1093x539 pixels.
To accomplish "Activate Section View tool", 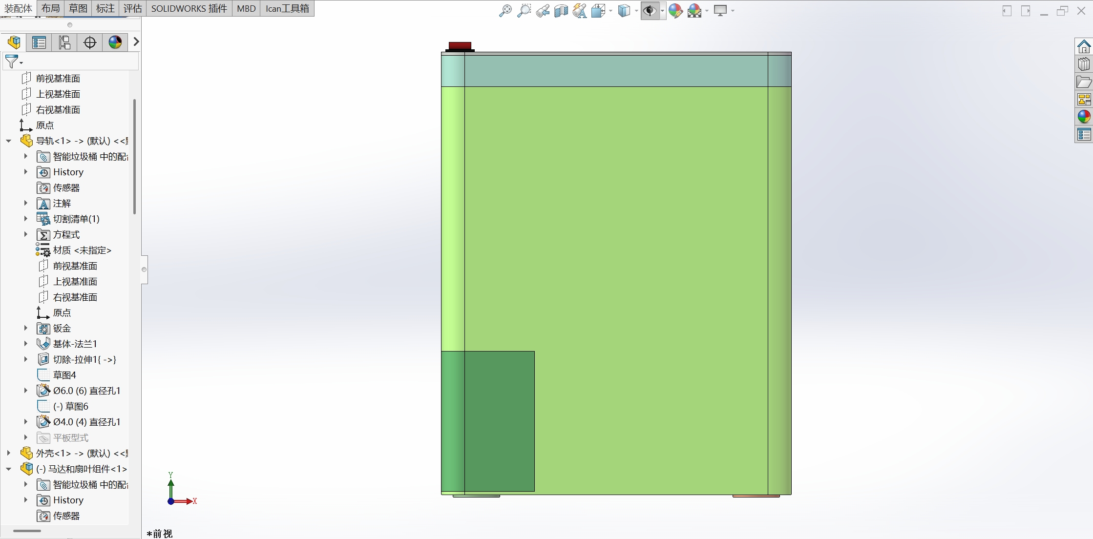I will 561,11.
